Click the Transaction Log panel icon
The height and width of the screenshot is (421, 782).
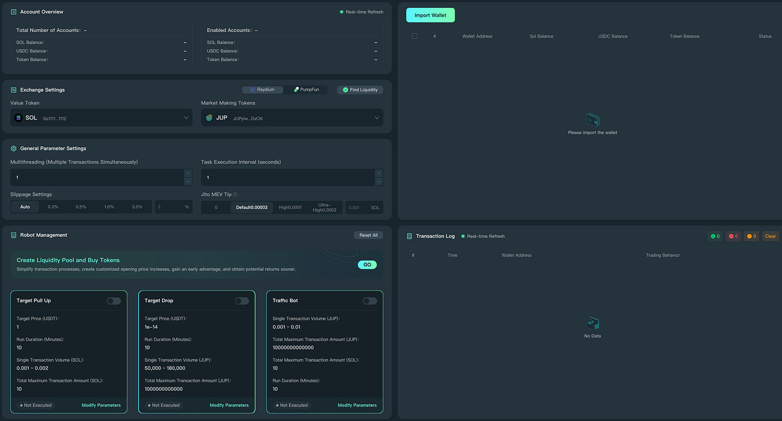pos(409,236)
